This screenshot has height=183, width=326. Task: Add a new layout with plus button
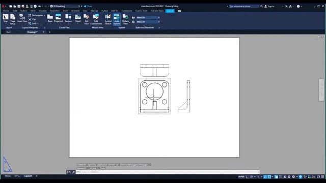tap(36, 176)
